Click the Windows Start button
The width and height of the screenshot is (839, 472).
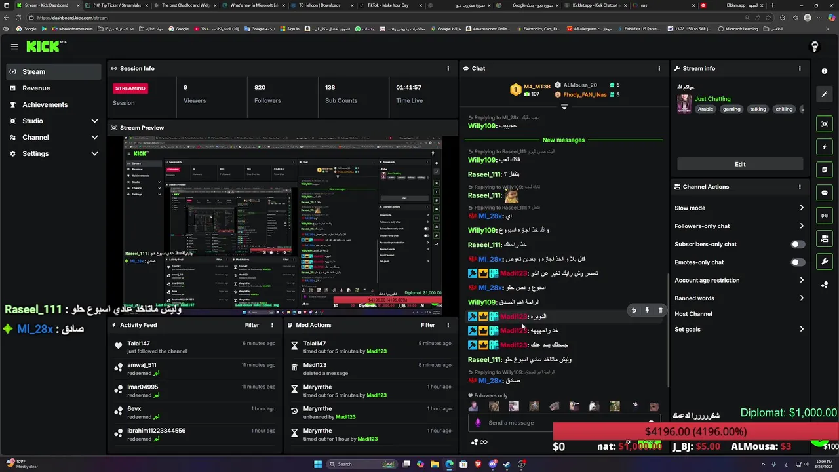coord(318,464)
